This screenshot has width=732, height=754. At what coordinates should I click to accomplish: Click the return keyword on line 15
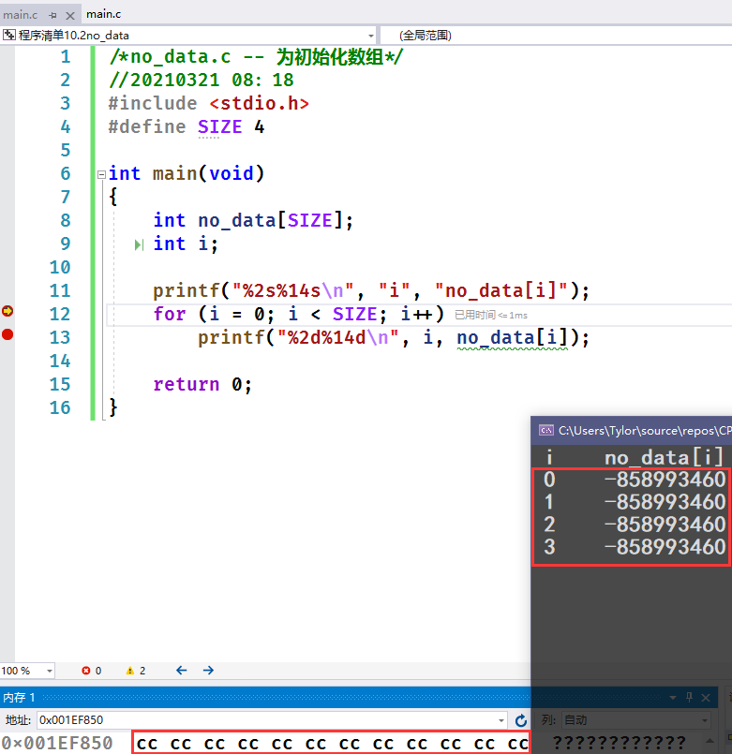pyautogui.click(x=187, y=384)
